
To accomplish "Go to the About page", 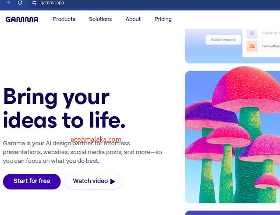I will click(133, 19).
